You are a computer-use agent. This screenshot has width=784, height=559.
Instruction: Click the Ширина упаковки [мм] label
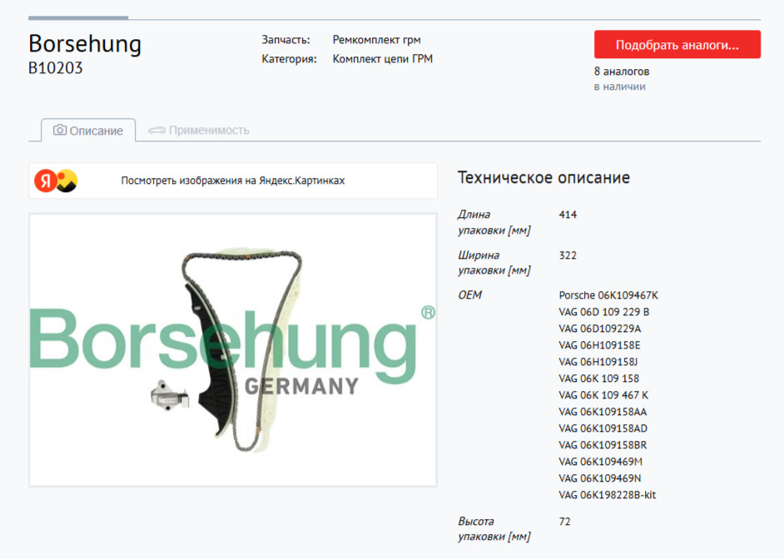(494, 263)
